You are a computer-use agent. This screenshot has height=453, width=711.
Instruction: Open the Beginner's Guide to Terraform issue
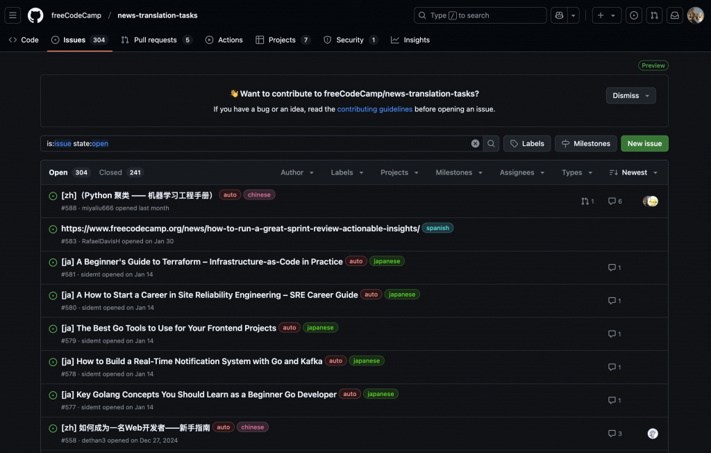pos(202,261)
